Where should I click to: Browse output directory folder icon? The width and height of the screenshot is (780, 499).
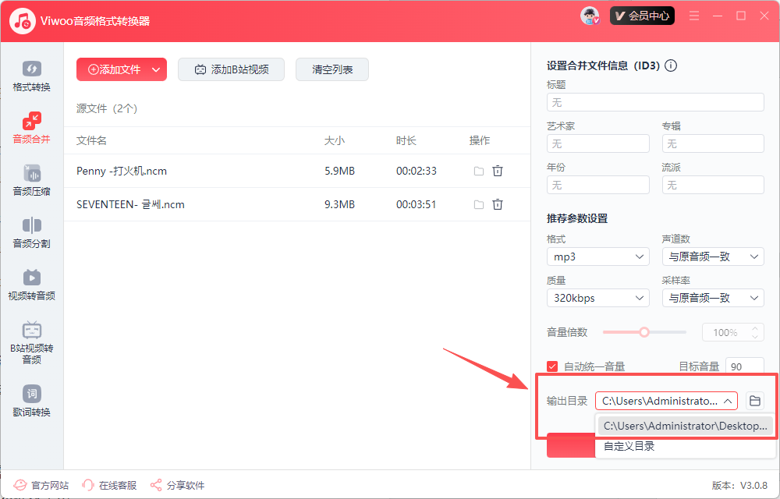pos(754,401)
